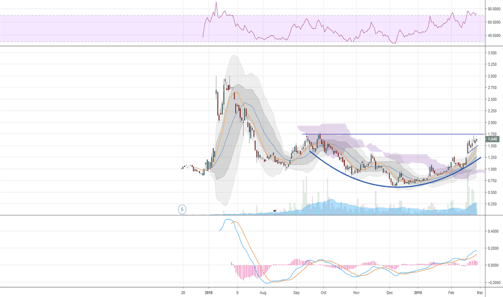Click the Oct label on time axis
Viewport: 503px width, 297px height.
(x=323, y=293)
